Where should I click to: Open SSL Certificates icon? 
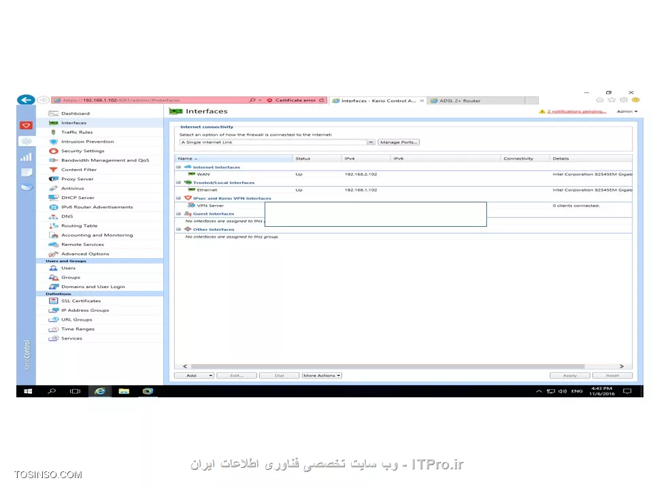53,301
